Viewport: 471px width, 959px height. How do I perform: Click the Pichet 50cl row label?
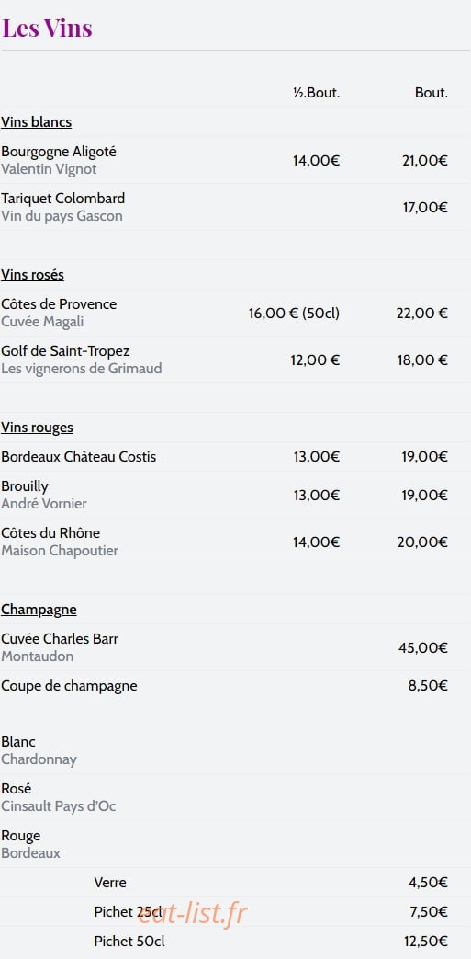coord(129,942)
